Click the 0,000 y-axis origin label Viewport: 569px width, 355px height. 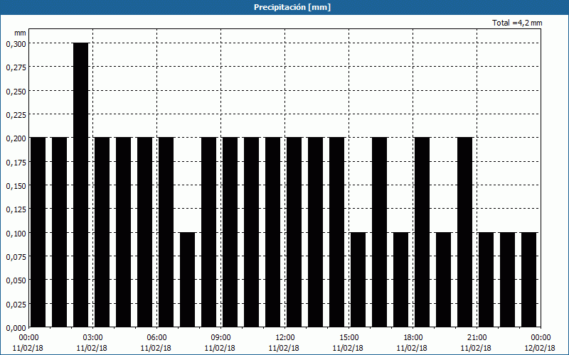pyautogui.click(x=16, y=328)
